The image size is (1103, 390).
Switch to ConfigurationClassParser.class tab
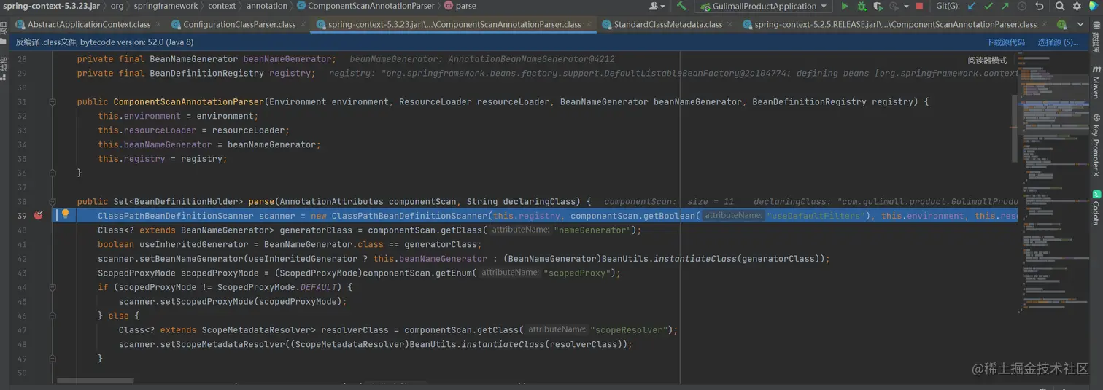(239, 24)
